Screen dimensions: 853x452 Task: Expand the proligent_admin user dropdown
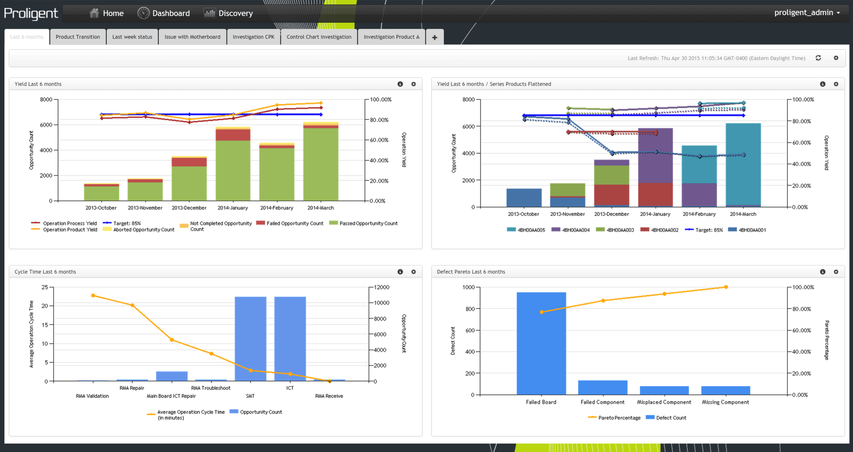point(807,12)
